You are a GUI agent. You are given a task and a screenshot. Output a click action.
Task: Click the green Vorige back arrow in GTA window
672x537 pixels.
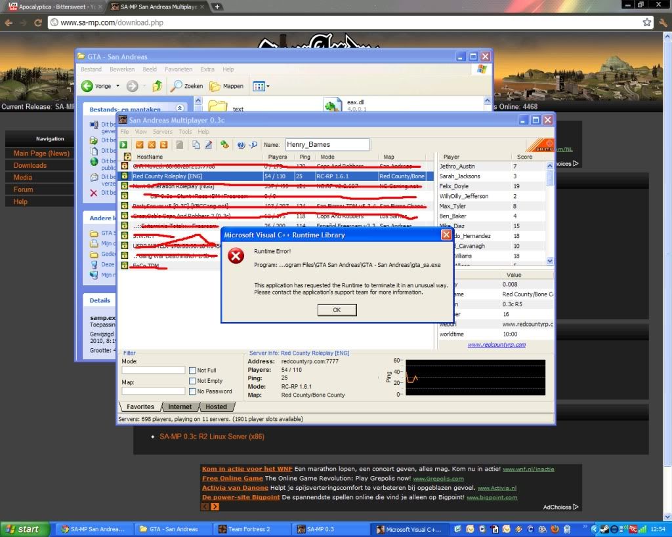pyautogui.click(x=87, y=86)
